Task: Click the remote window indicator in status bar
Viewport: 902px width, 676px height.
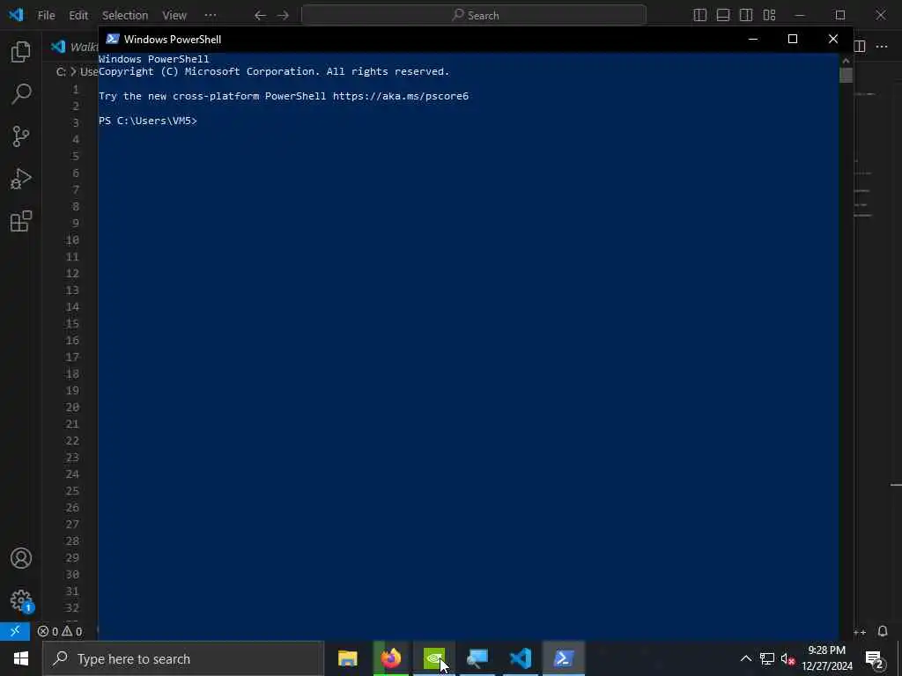Action: coord(15,631)
